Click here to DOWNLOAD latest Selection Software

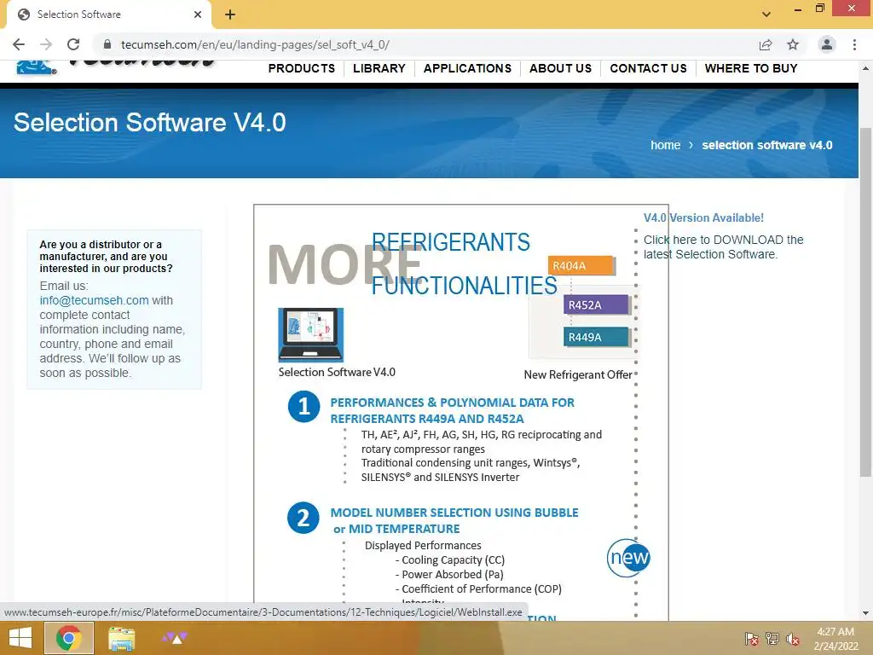[x=724, y=246]
